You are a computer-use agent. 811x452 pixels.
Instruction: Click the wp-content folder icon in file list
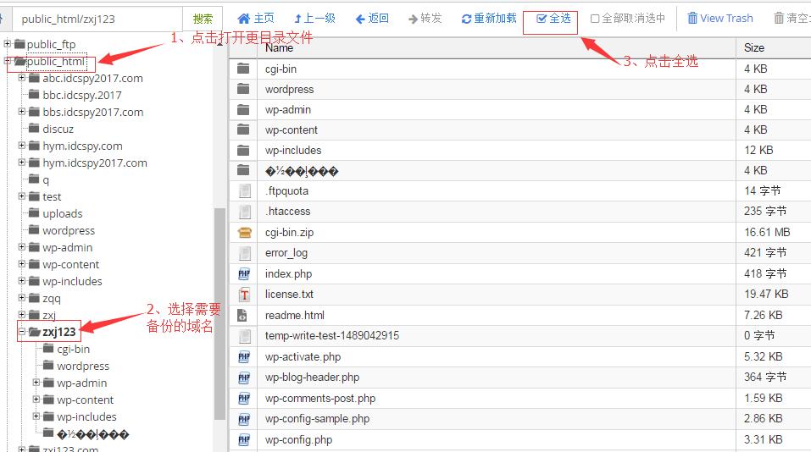243,130
